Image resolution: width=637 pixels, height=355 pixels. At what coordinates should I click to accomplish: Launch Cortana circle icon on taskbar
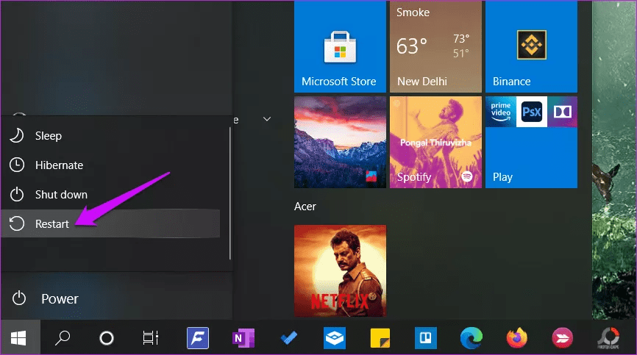107,337
